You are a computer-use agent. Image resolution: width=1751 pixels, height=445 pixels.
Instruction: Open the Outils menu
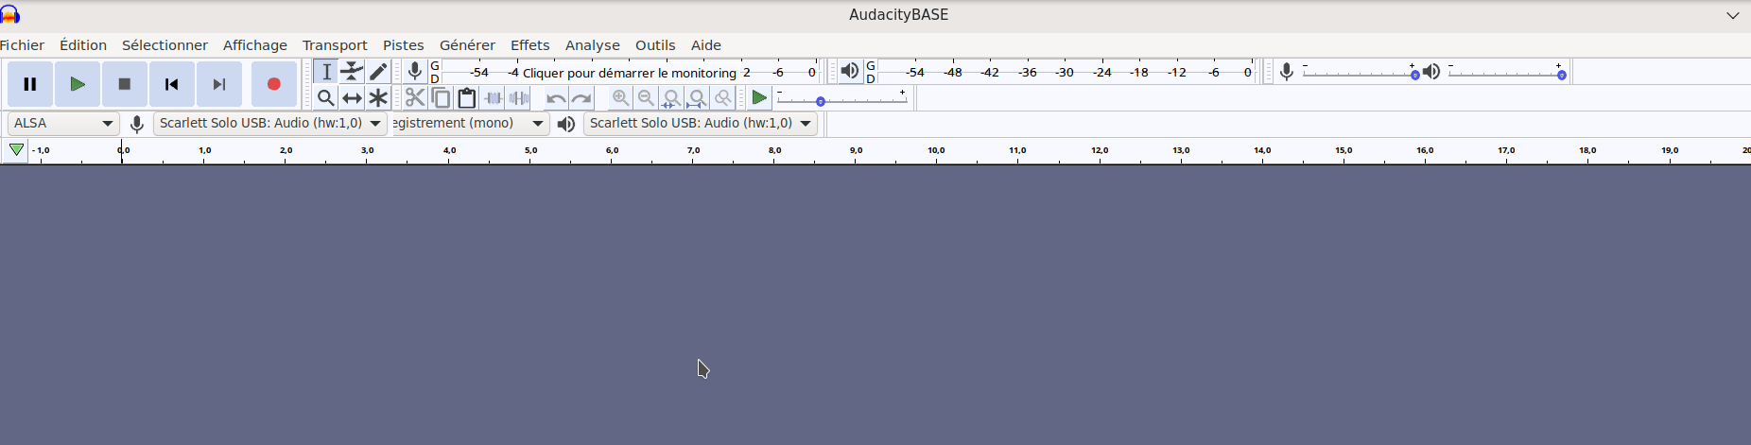point(655,45)
